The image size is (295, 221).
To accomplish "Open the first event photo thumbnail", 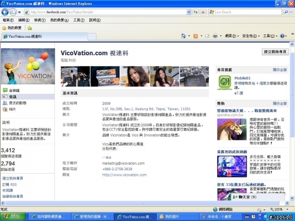I will coord(75,76).
